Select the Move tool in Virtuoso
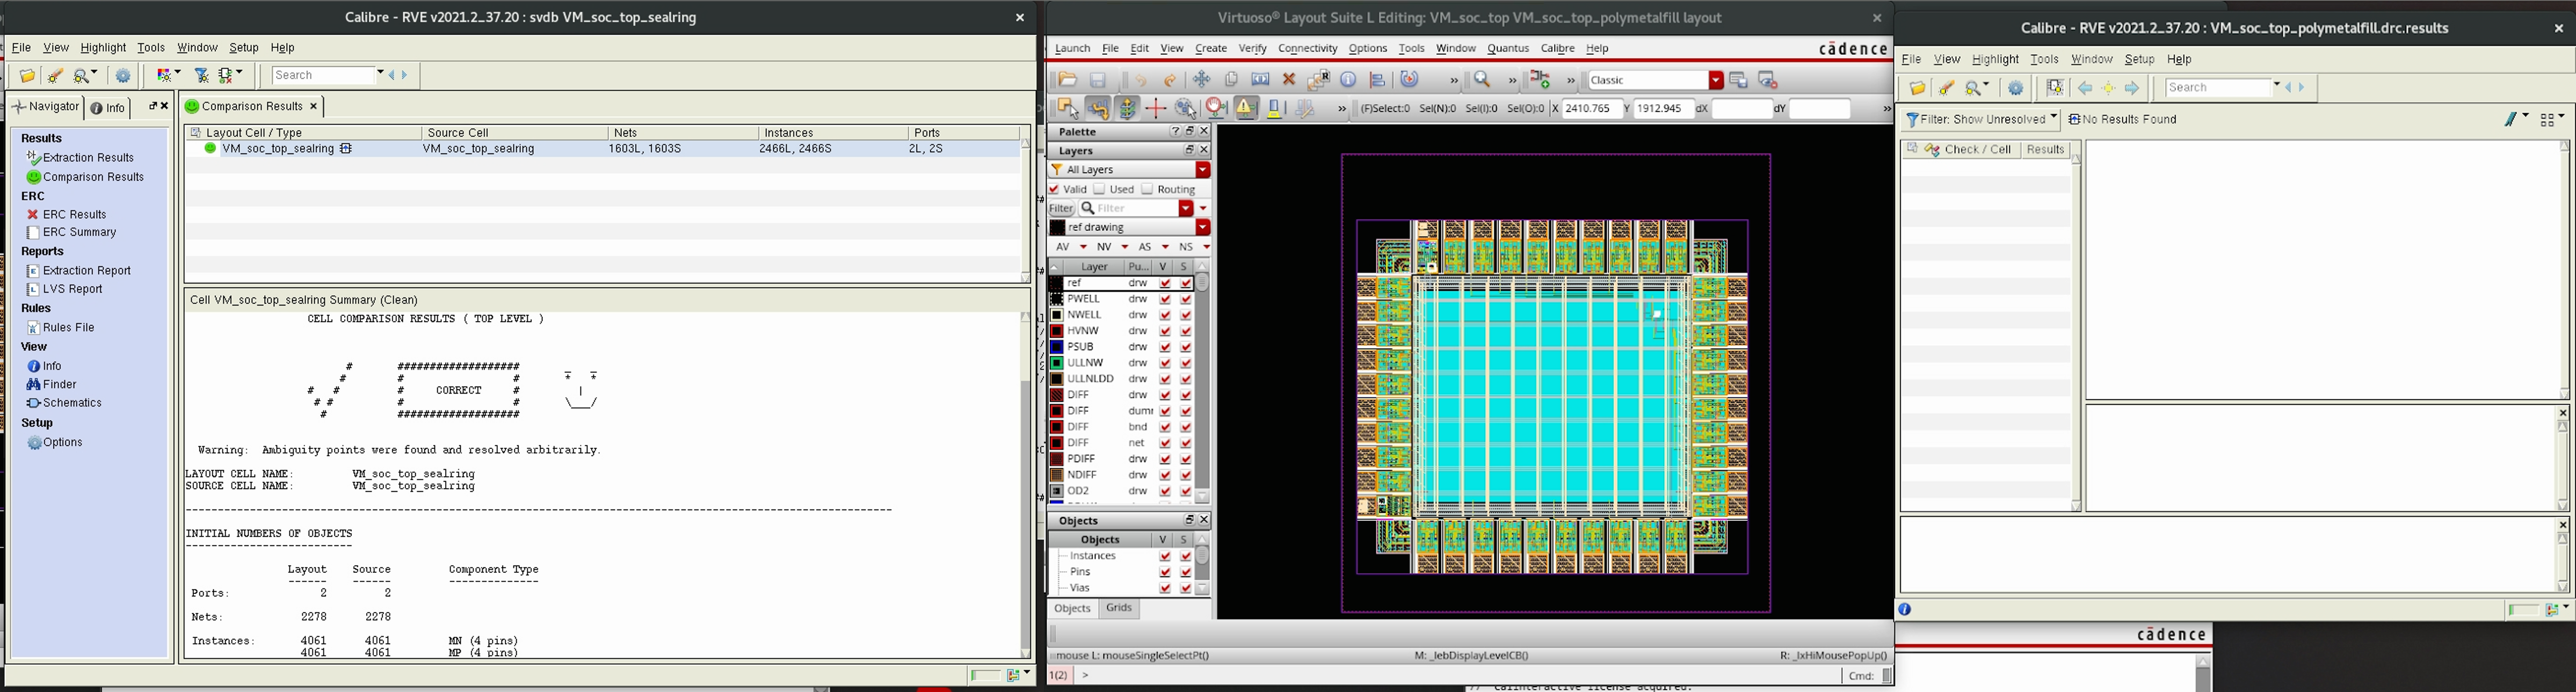Viewport: 2576px width, 692px height. click(1202, 80)
